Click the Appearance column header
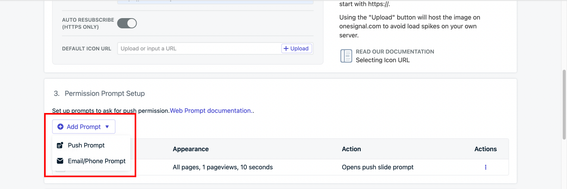 [191, 149]
